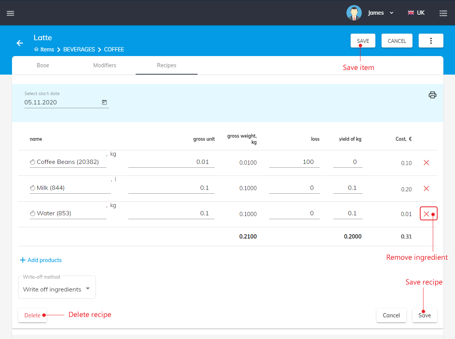Click the Coffee Beans gross unit field

pyautogui.click(x=171, y=162)
